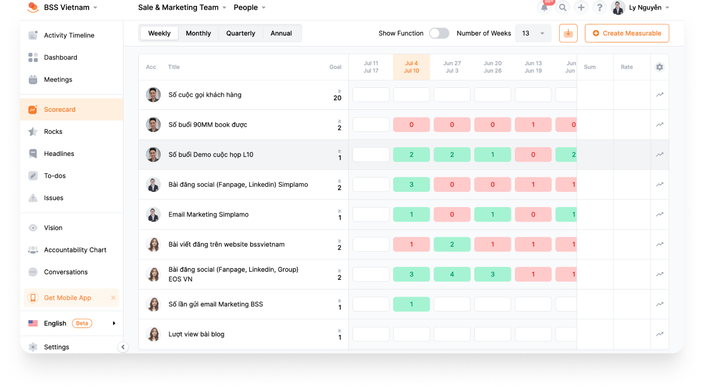
Task: Open the table settings gear icon
Action: (659, 67)
